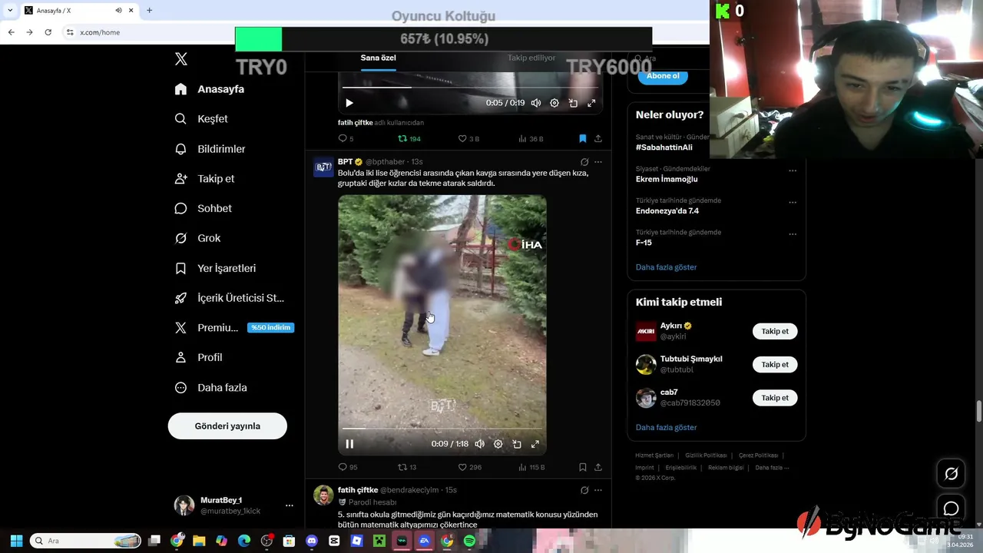Make the top video fullscreen
This screenshot has height=553, width=983.
[591, 103]
